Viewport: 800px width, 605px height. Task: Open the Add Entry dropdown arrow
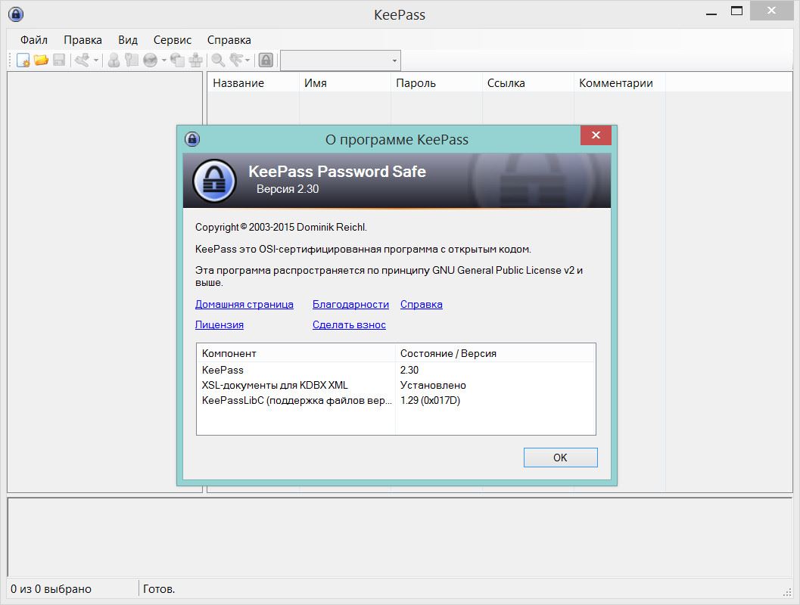click(x=96, y=60)
